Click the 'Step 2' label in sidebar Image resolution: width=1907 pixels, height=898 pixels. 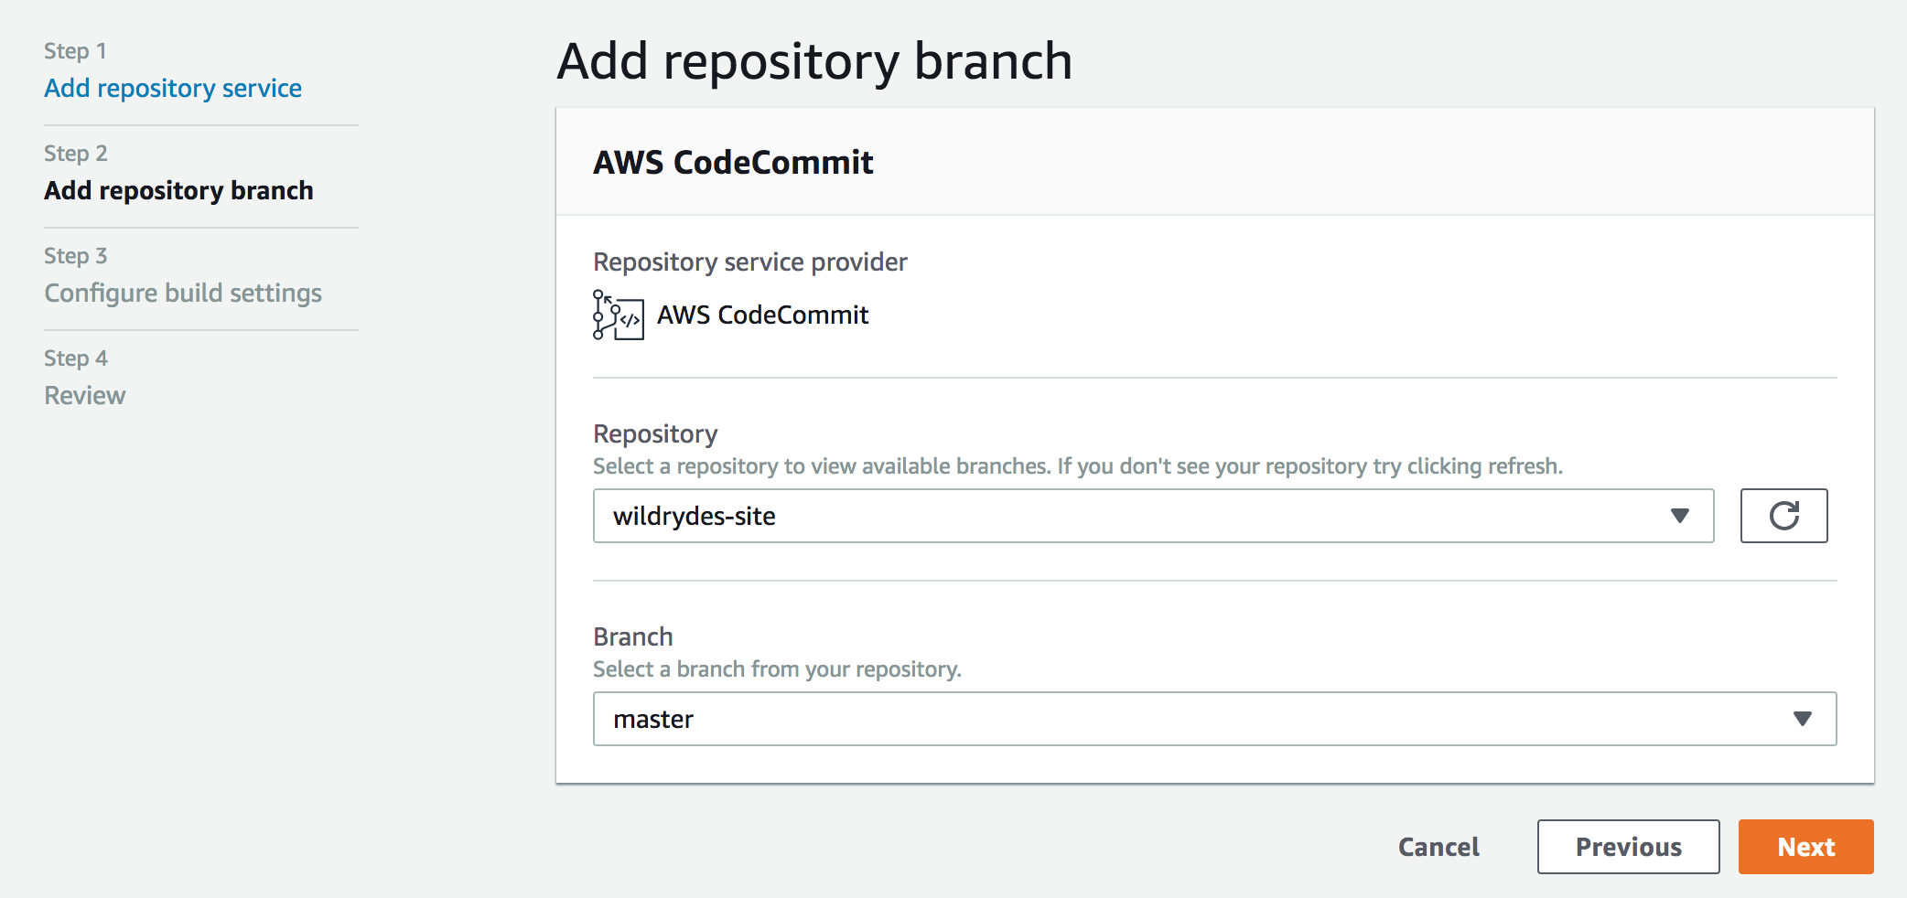76,154
